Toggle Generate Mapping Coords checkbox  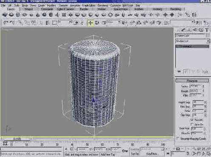178,138
